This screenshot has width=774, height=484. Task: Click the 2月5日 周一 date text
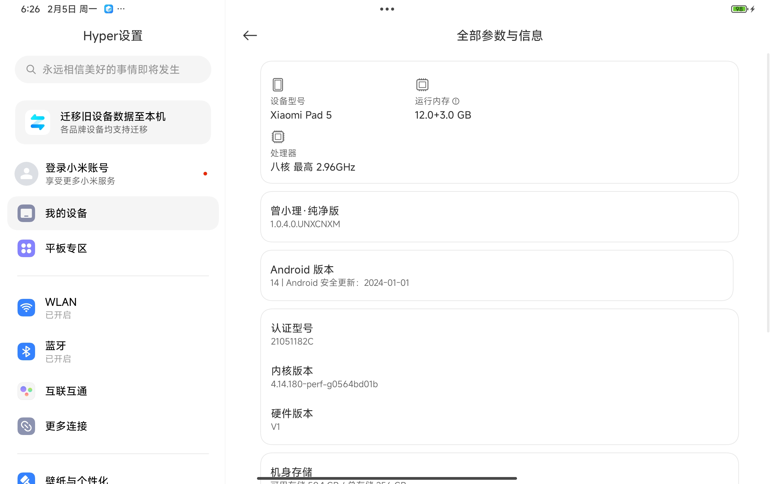[72, 9]
